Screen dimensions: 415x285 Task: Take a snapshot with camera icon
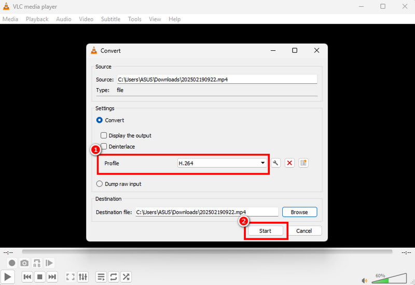click(x=24, y=263)
